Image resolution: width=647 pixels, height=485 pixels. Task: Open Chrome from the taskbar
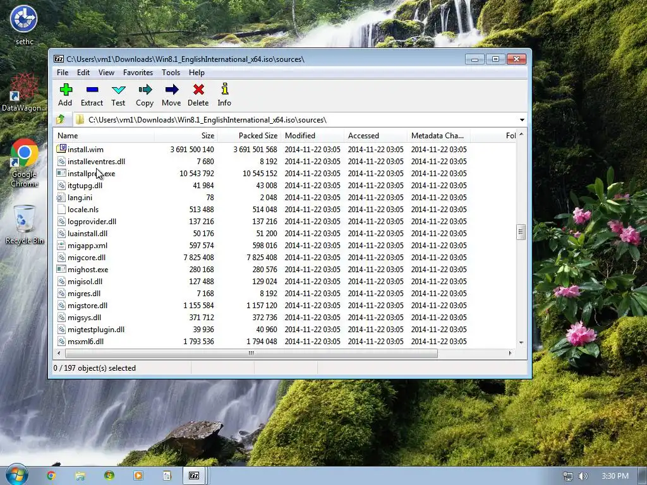pos(51,476)
